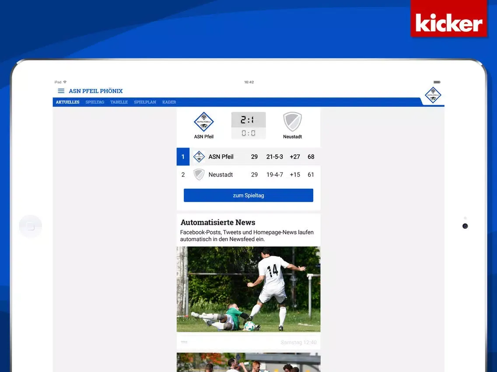This screenshot has height=372, width=497.
Task: Open the second news photo at bottom
Action: tap(248, 362)
